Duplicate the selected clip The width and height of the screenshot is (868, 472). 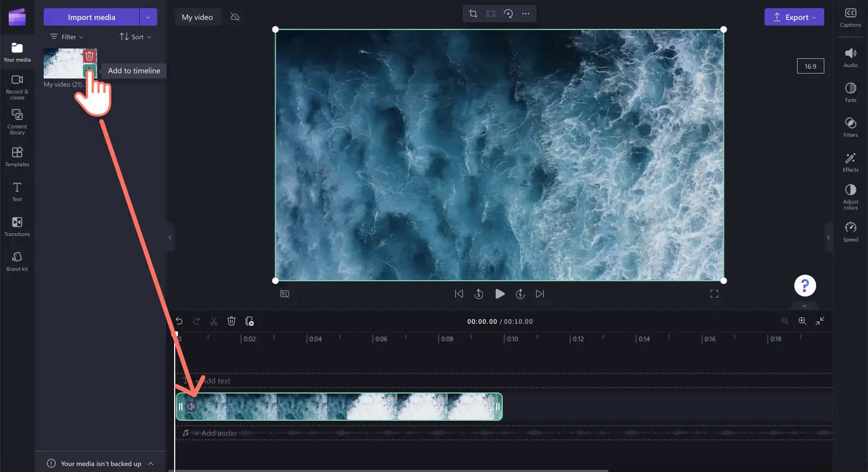pyautogui.click(x=249, y=321)
